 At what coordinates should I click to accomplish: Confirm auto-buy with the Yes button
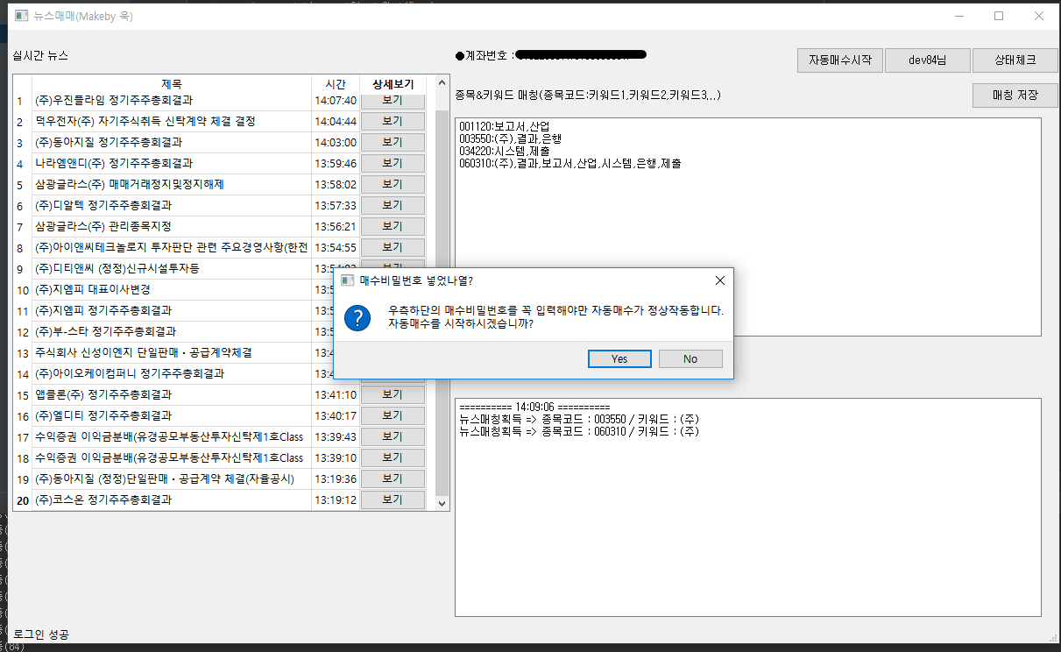(619, 358)
